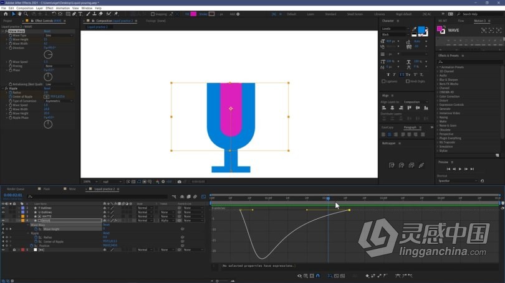Align layers to left edge
505x283 pixels.
384,108
